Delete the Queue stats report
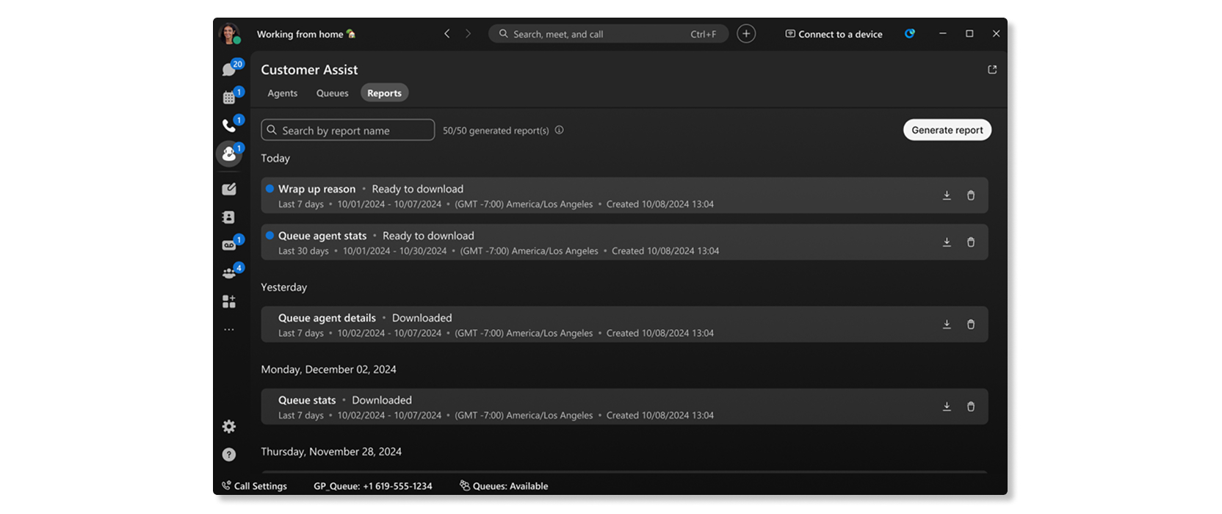The width and height of the screenshot is (1222, 514). coord(971,407)
